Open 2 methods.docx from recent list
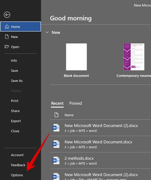The image size is (151, 180). point(79,158)
